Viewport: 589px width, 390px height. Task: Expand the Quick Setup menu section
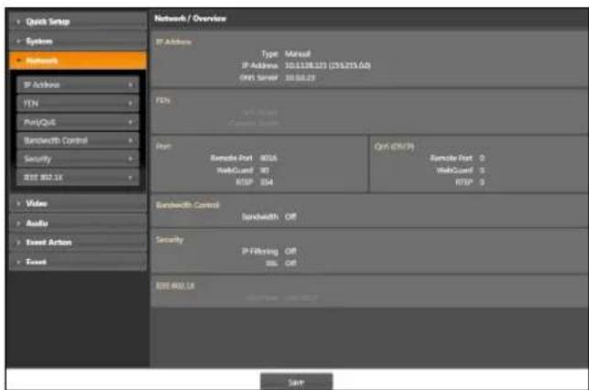pyautogui.click(x=78, y=21)
